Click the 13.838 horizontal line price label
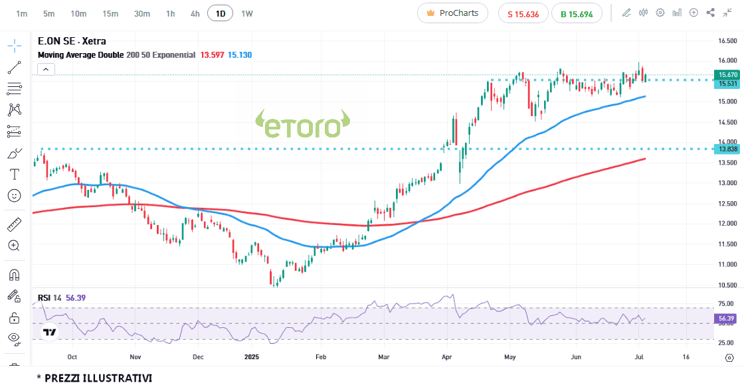 [727, 149]
